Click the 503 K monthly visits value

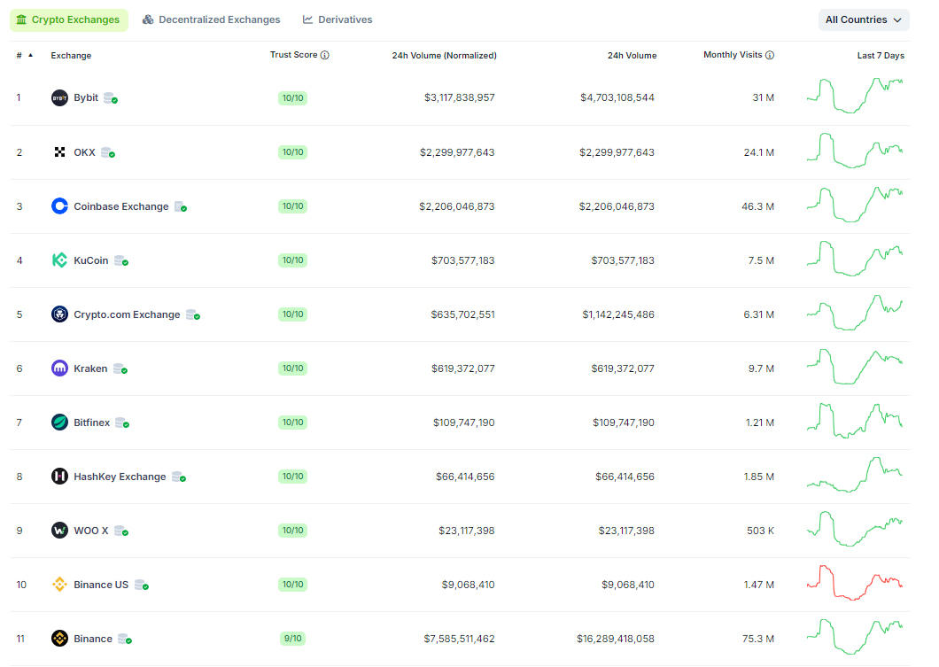(x=760, y=531)
